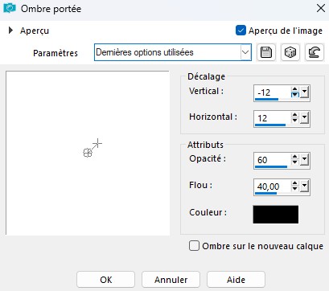Click the save preset floppy disk icon
This screenshot has height=291, width=329.
pyautogui.click(x=266, y=52)
